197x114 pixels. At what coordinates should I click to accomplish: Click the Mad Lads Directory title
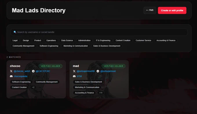pos(39,10)
